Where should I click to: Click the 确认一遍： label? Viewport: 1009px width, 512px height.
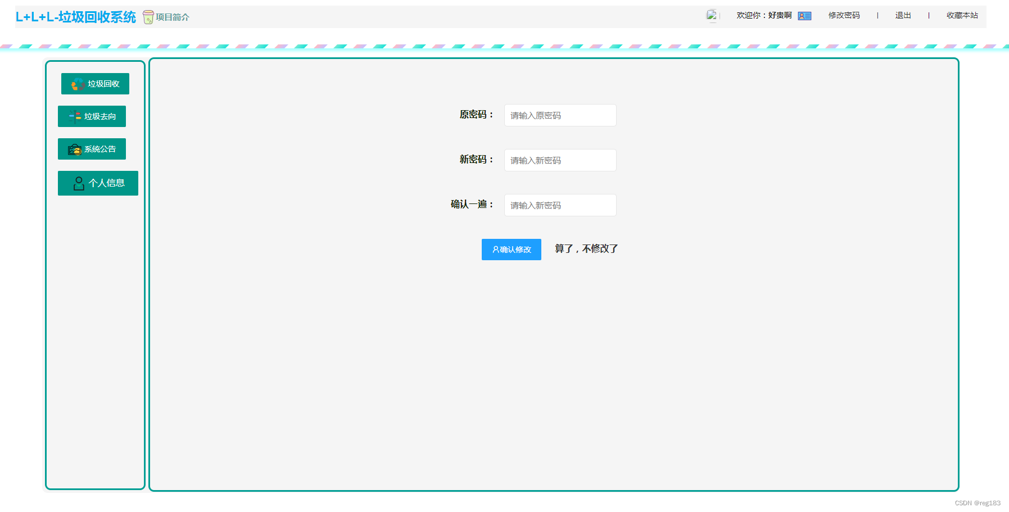473,205
